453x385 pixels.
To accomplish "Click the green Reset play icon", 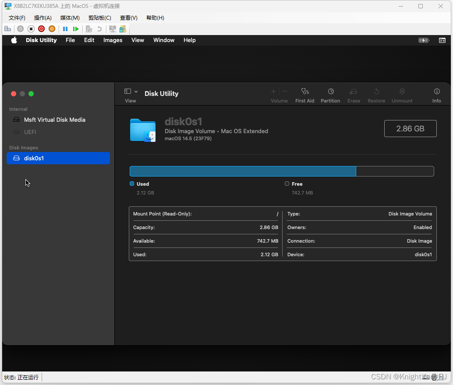I will point(76,29).
